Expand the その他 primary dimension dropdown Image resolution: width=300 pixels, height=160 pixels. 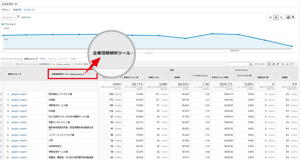(74, 59)
